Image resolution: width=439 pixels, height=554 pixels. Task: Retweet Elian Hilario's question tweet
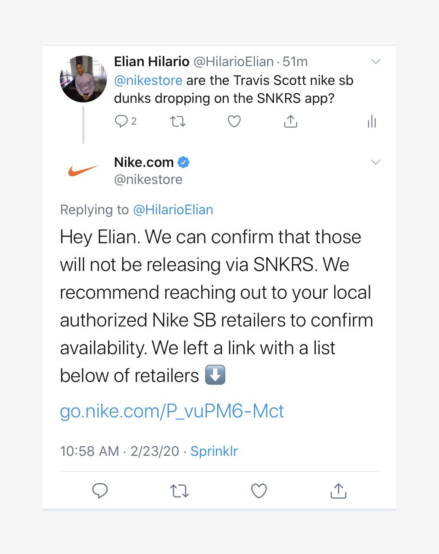point(178,122)
